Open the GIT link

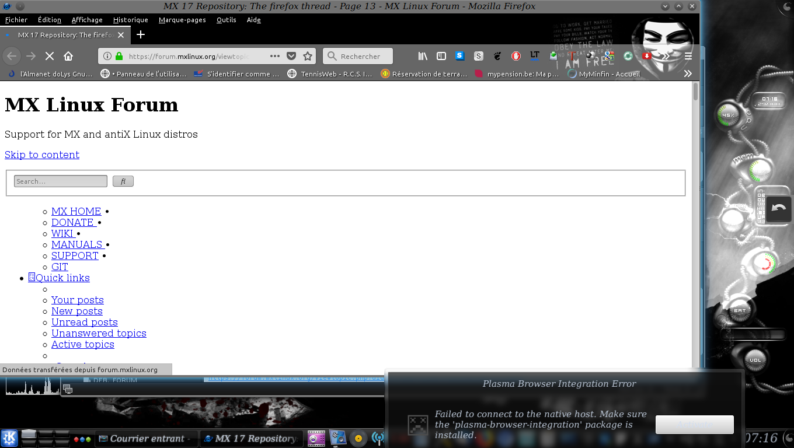coord(60,267)
